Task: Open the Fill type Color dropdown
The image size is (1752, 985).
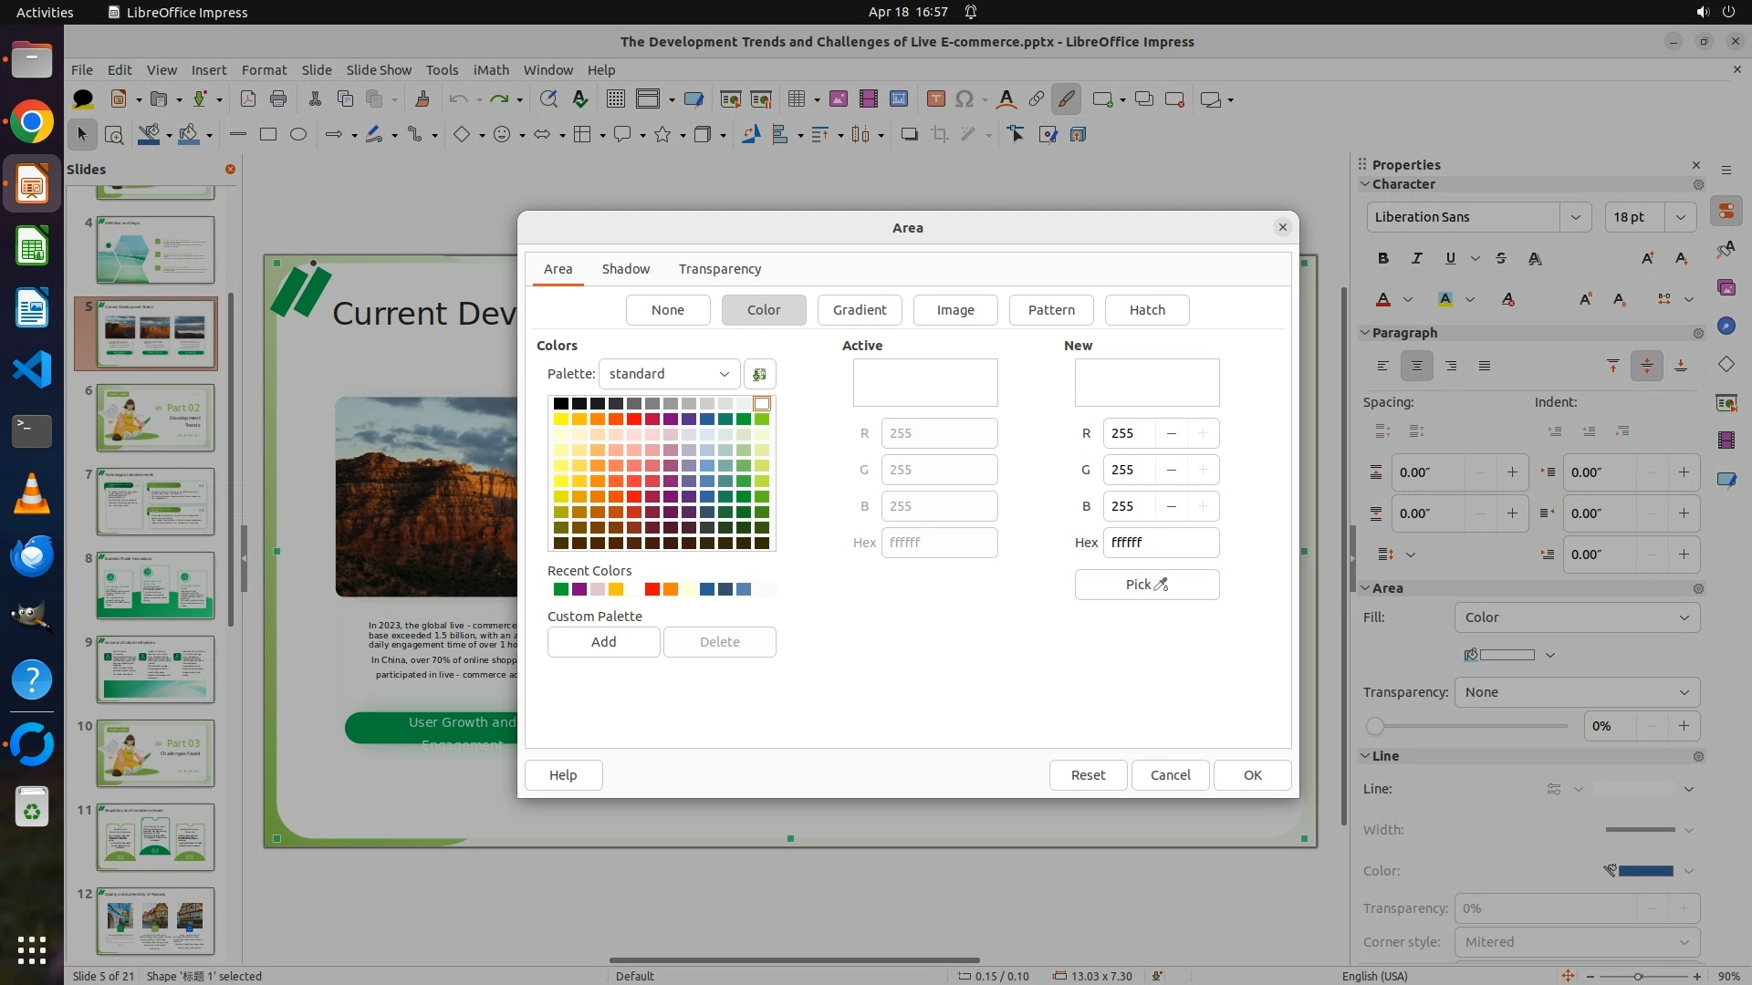Action: click(1576, 617)
